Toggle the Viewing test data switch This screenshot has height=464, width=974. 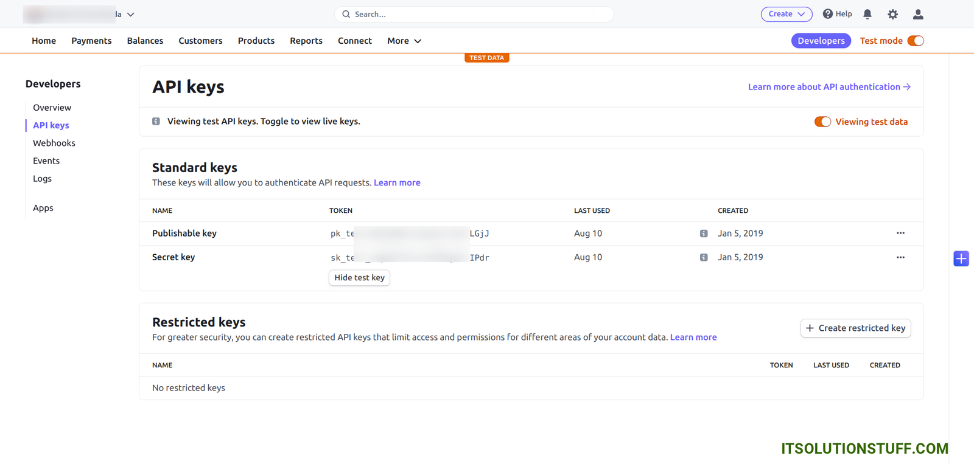click(x=822, y=122)
